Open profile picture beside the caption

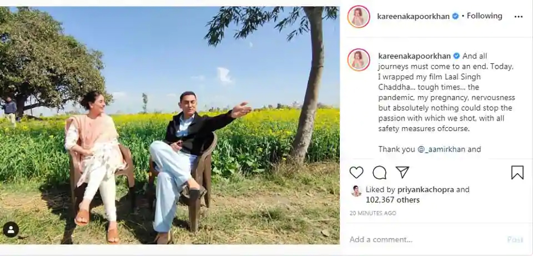(359, 60)
